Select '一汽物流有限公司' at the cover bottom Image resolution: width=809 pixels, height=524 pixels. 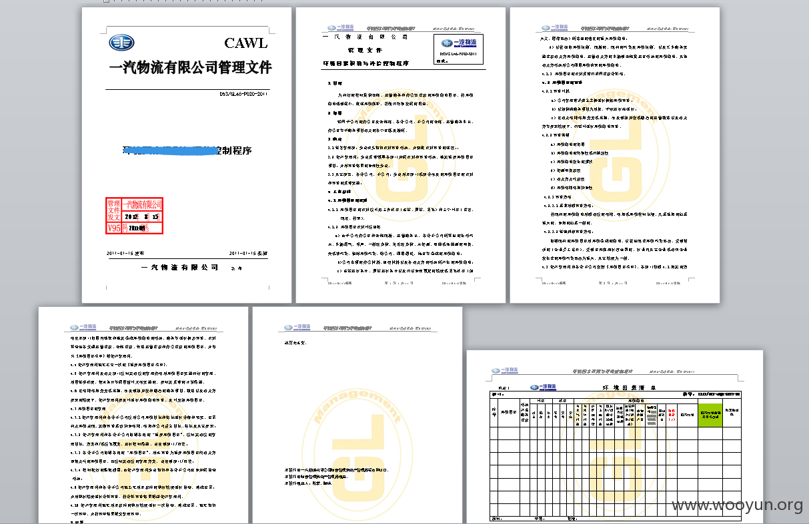tap(180, 267)
